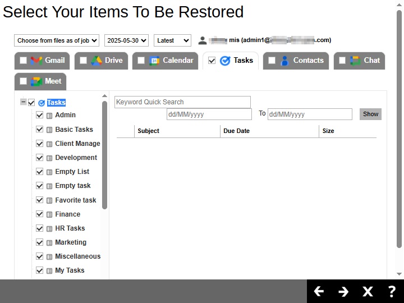This screenshot has height=303, width=404.
Task: Open help with the question mark icon
Action: (392, 291)
